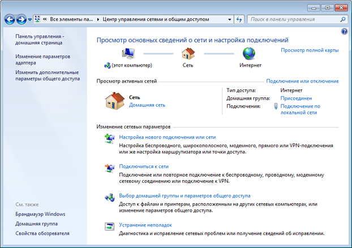Minimize the window
Viewport: 352px width, 248px height.
[314, 8]
